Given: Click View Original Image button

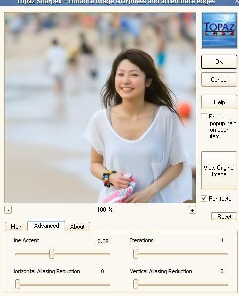Looking at the screenshot, I should (x=219, y=171).
